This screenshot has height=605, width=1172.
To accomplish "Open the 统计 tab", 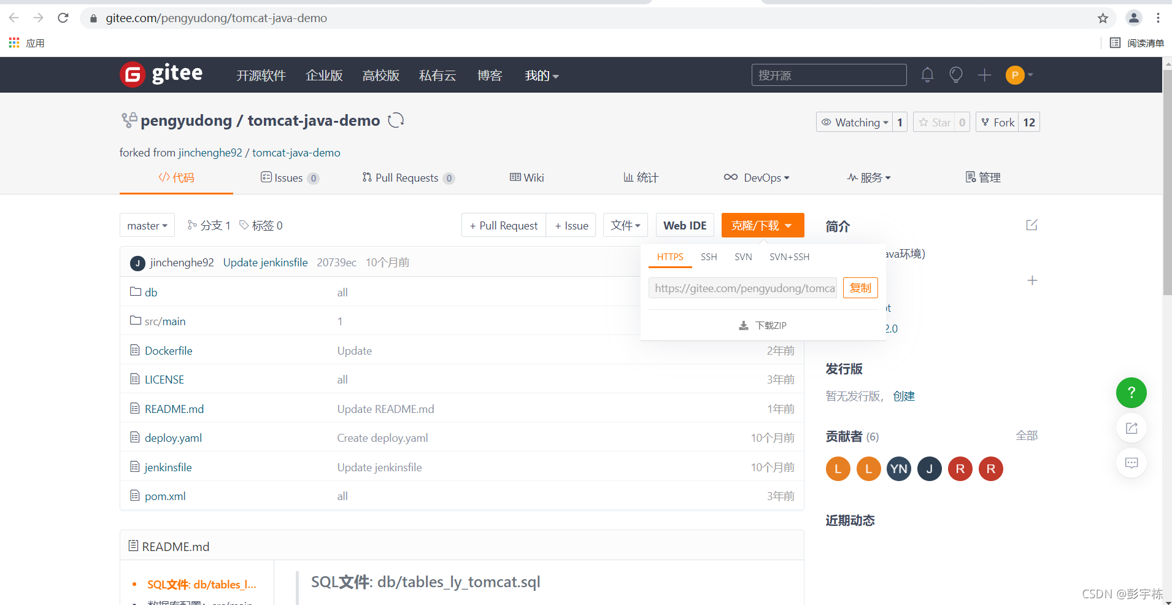I will [641, 177].
